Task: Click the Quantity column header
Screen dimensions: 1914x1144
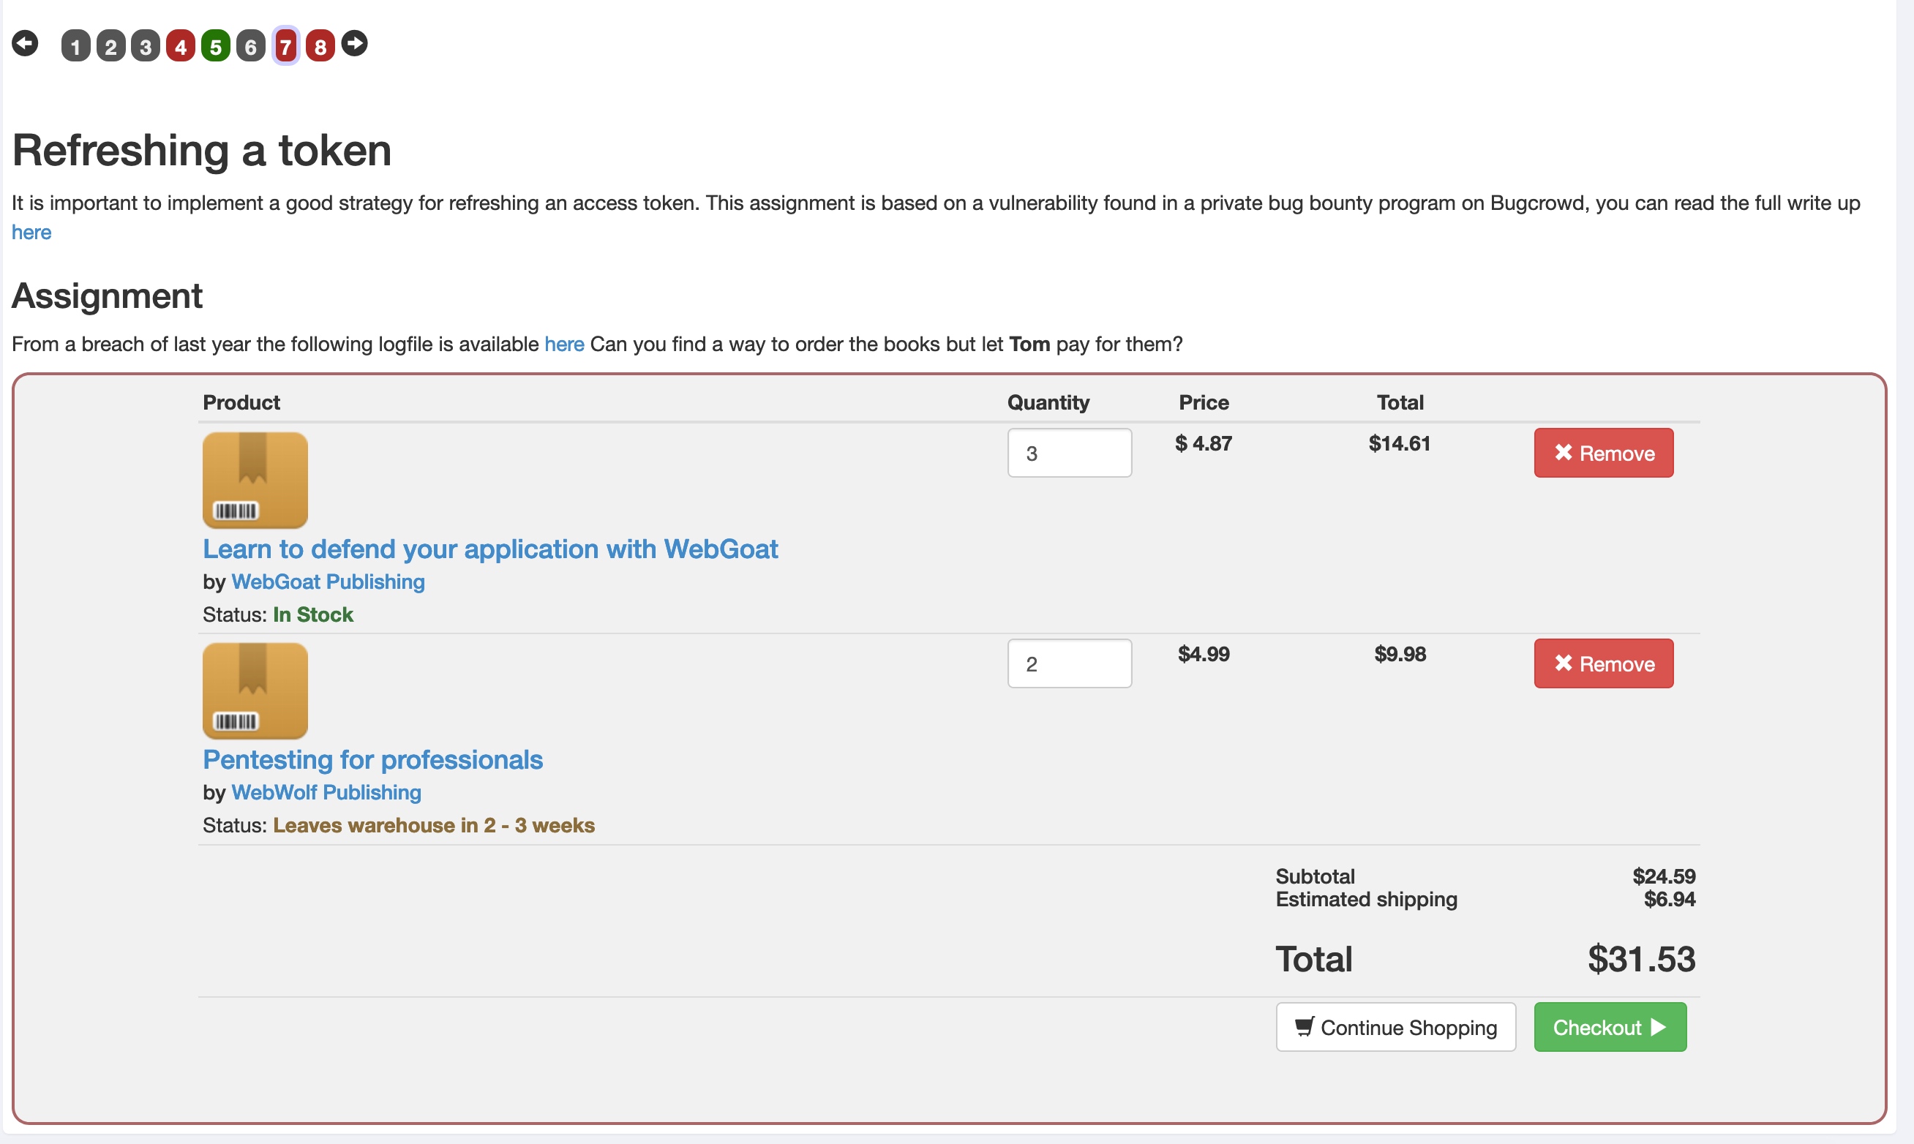Action: tap(1048, 402)
